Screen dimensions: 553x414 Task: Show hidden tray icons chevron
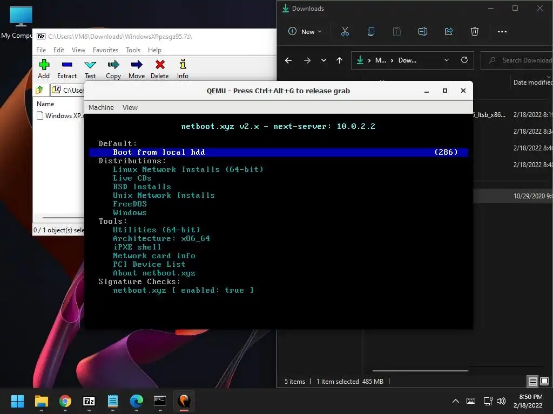(x=456, y=401)
